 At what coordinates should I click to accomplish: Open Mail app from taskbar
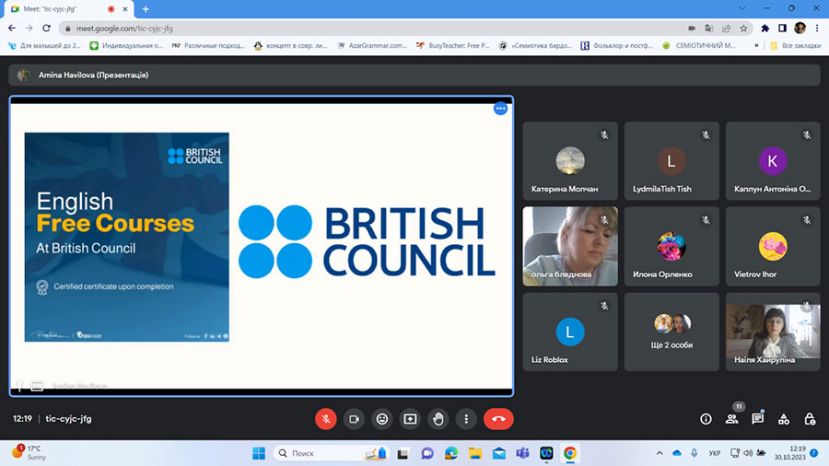(498, 453)
